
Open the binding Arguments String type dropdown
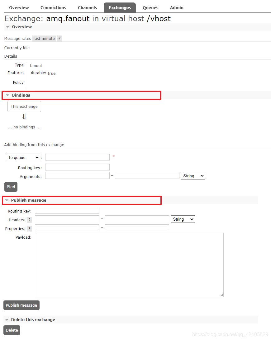pos(193,176)
